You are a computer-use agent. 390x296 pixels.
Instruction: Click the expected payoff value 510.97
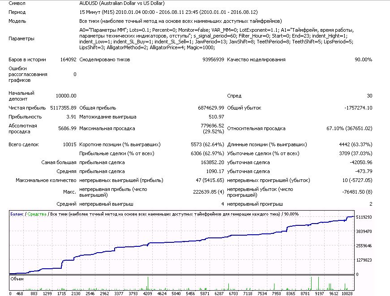pos(216,117)
